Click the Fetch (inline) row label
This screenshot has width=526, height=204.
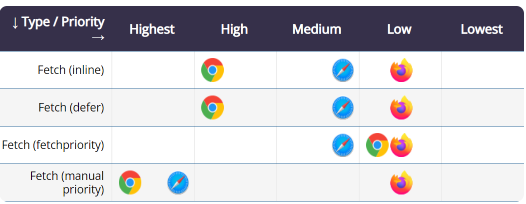[71, 70]
